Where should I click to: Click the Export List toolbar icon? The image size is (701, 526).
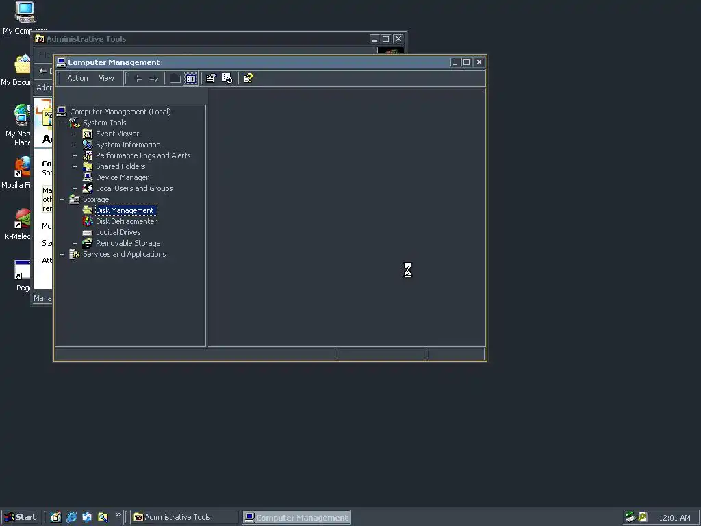(227, 79)
